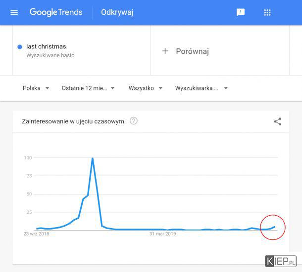The width and height of the screenshot is (302, 272).
Task: Open help icon beside Zainteresowanie w ujęciu czasowym
Action: coord(134,121)
